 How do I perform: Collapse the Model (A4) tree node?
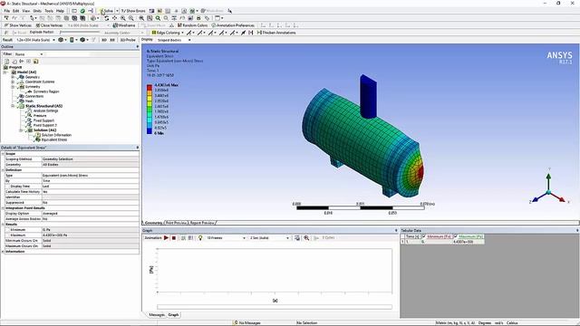(5, 72)
